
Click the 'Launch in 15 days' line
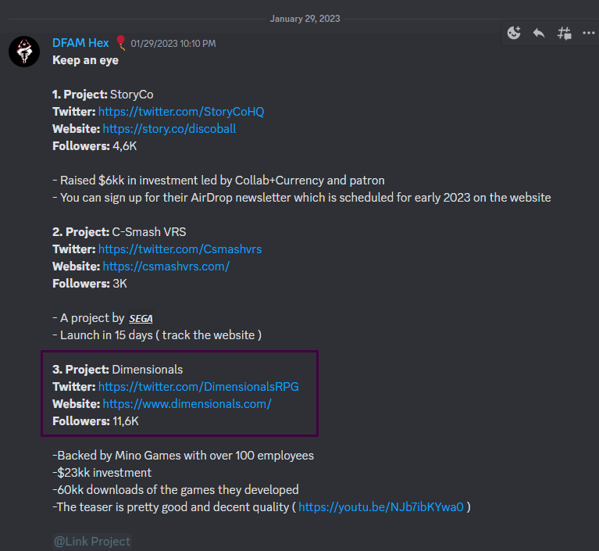[x=157, y=335]
